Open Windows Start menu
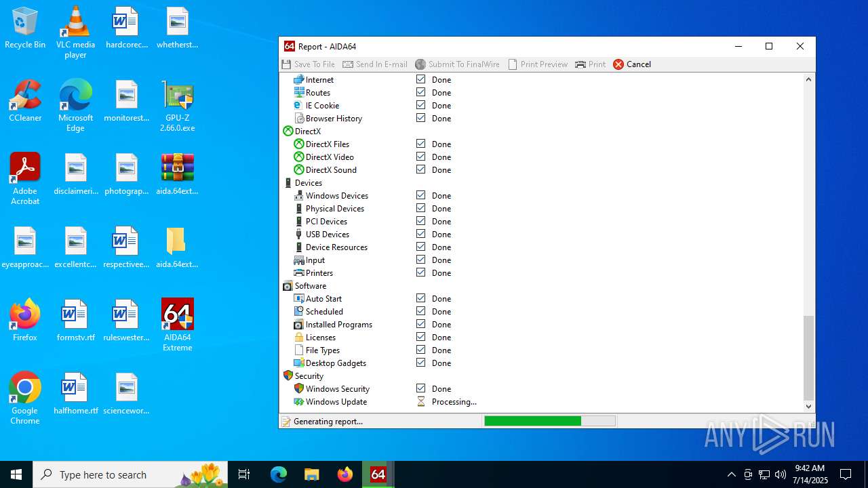Screen dimensions: 868x488 16,474
